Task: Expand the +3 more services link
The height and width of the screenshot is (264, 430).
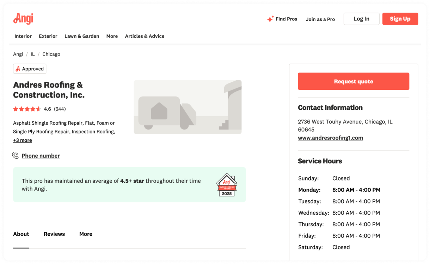Action: (x=23, y=140)
